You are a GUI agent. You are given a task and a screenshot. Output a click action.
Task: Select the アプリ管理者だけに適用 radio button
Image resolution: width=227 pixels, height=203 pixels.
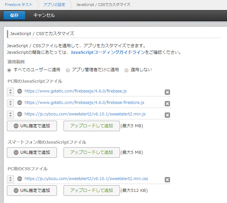(68, 70)
